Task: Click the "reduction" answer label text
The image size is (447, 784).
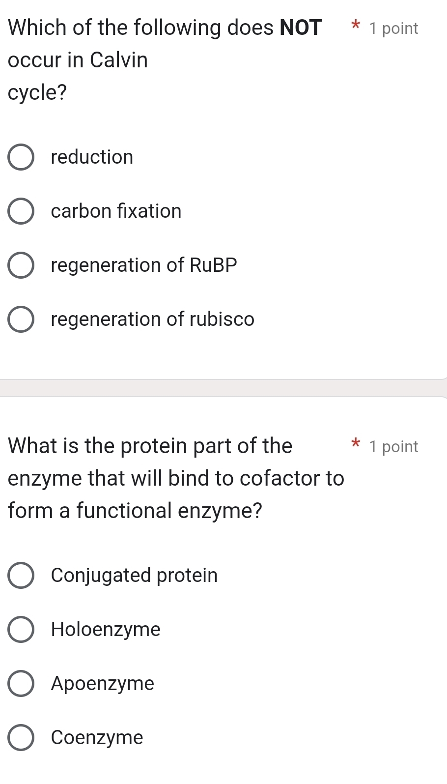Action: point(92,157)
